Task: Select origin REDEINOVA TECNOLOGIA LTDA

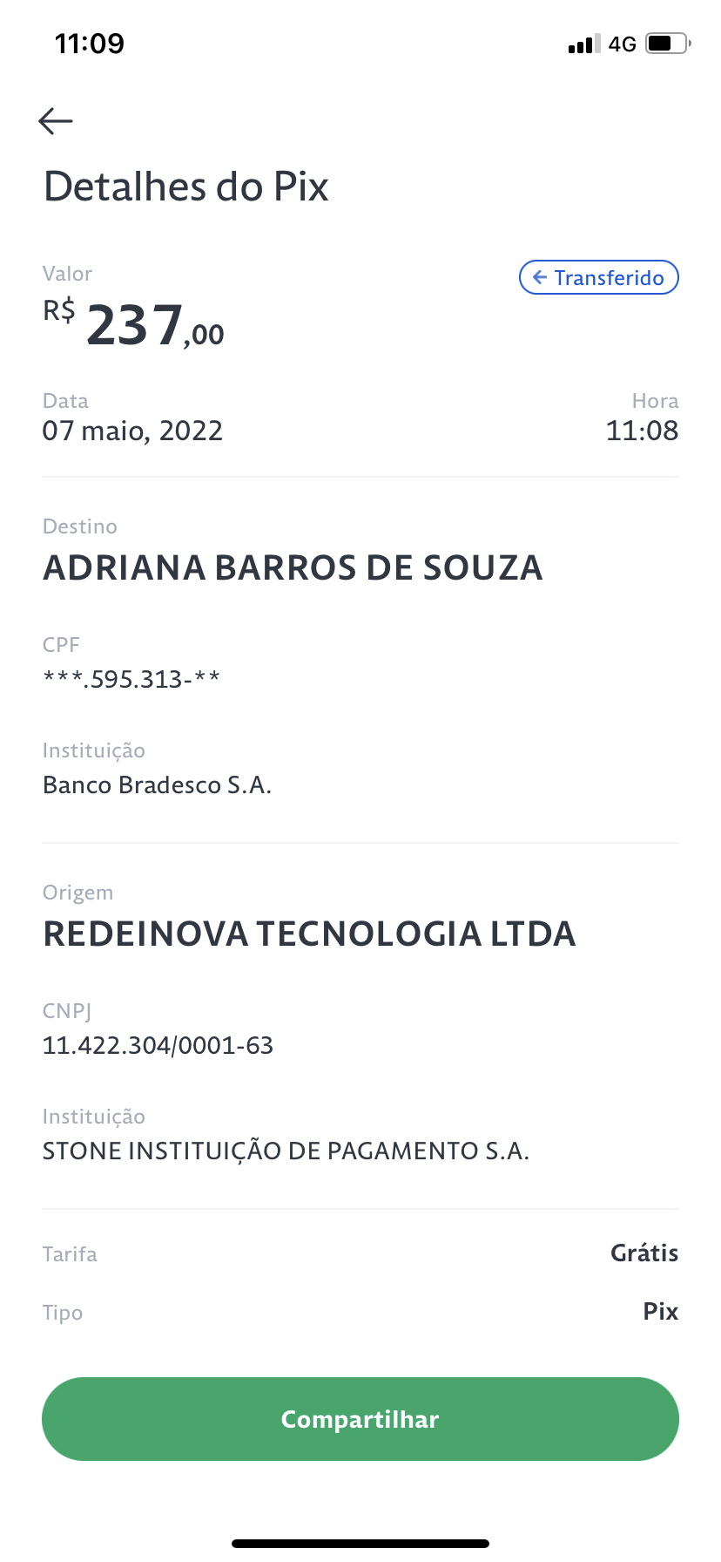Action: tap(309, 934)
